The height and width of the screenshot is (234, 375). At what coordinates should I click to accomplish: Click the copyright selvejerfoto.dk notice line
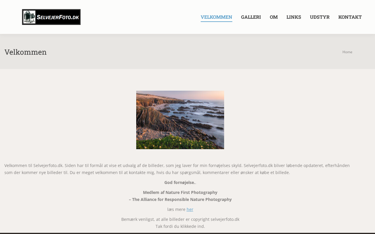point(180,219)
